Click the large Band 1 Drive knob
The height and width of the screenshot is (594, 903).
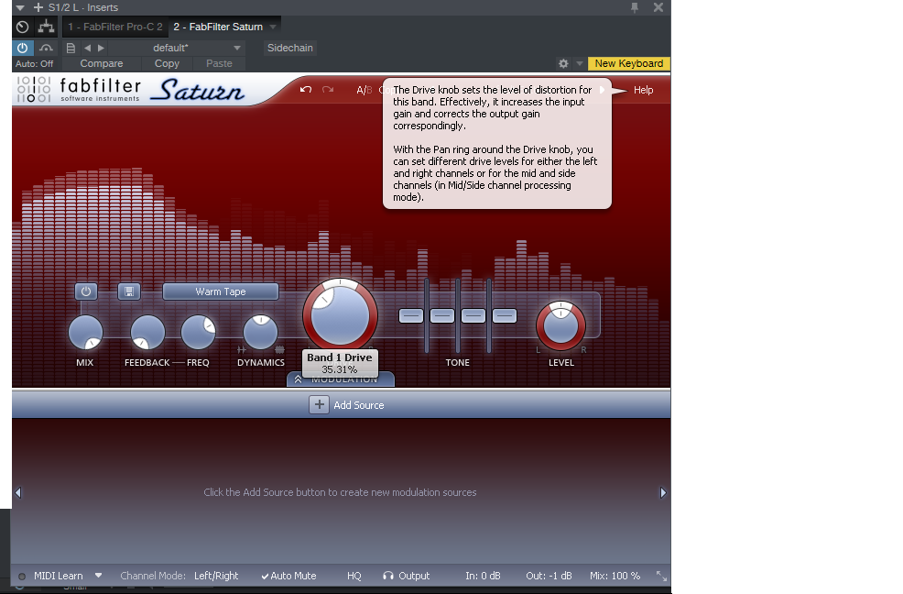coord(340,316)
